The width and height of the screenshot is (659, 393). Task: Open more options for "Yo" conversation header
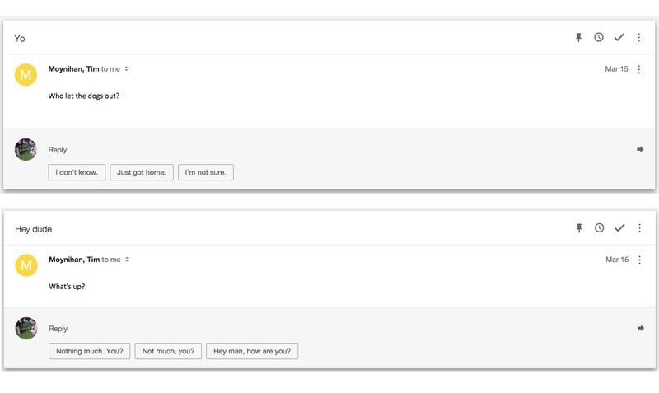[x=639, y=38]
